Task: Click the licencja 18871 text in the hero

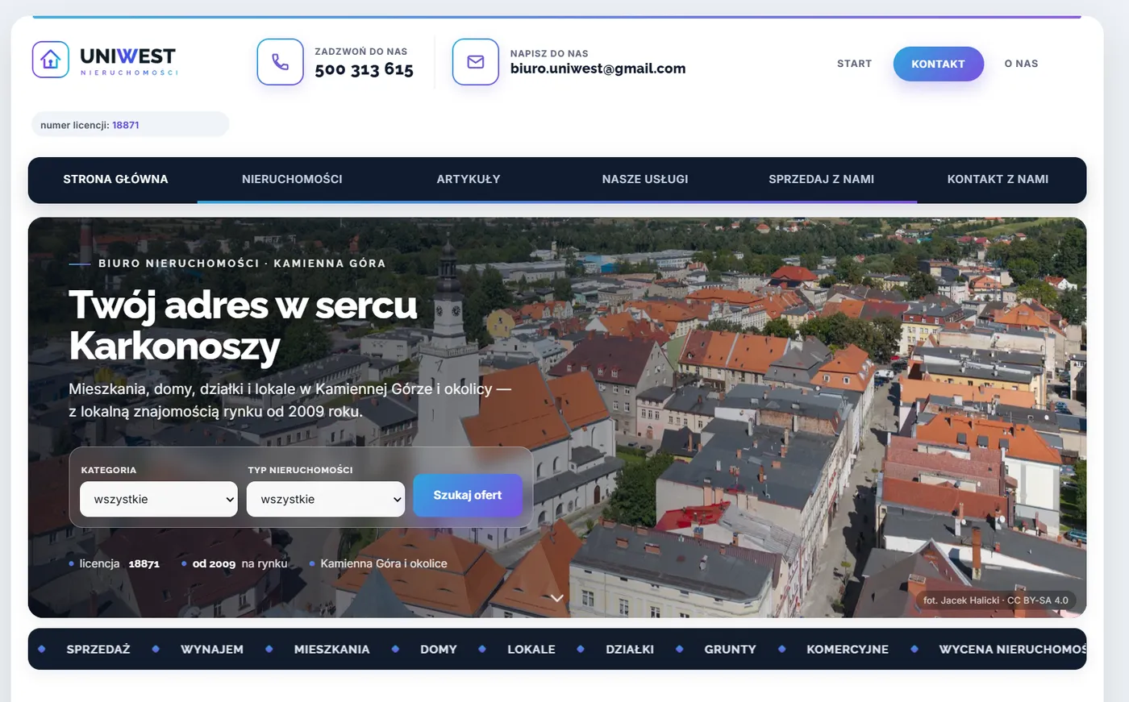Action: pyautogui.click(x=119, y=563)
